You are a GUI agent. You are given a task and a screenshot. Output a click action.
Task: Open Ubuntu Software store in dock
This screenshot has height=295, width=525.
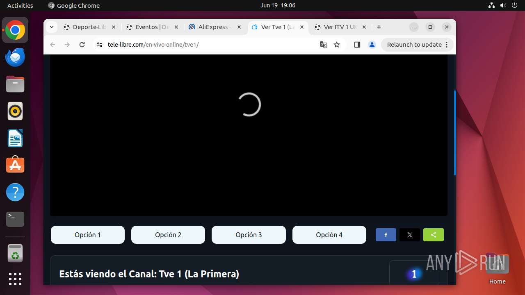click(15, 165)
